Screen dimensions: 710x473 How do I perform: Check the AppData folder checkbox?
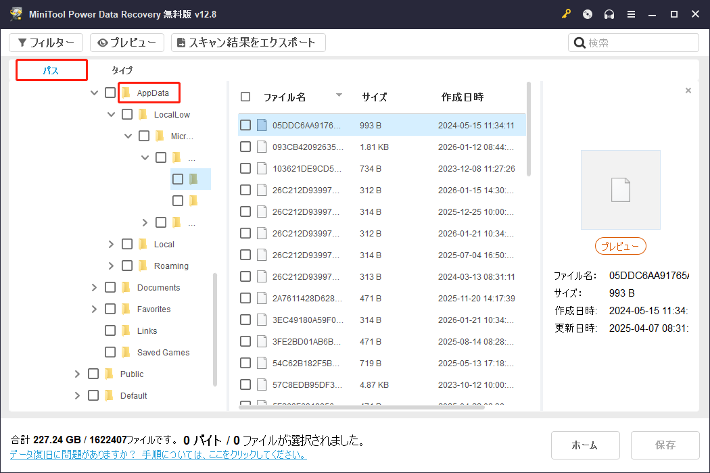[110, 93]
